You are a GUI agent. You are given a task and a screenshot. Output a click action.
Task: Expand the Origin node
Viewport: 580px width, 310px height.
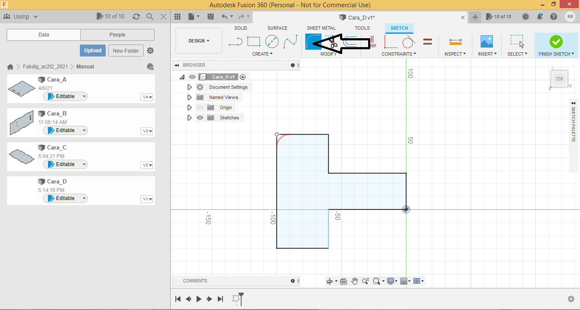click(189, 107)
